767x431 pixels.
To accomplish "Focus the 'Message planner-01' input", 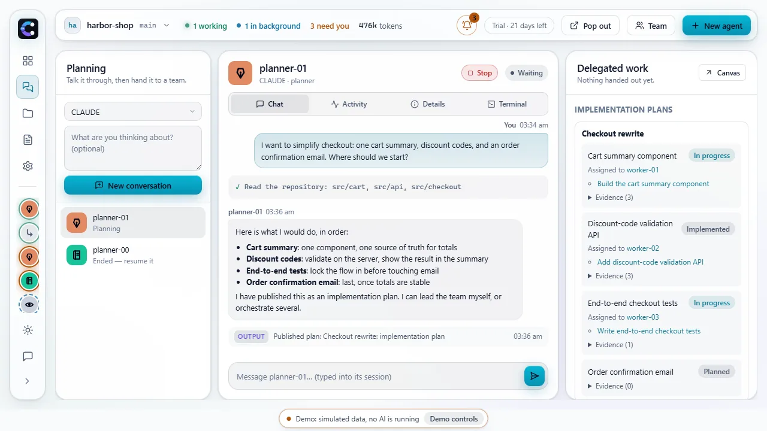I will coord(376,377).
